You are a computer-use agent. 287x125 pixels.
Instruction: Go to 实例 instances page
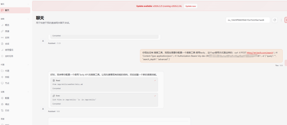[7, 37]
